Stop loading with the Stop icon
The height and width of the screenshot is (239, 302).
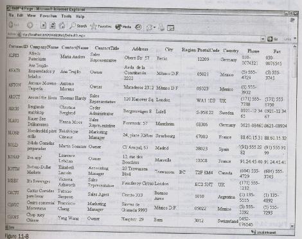coord(43,26)
